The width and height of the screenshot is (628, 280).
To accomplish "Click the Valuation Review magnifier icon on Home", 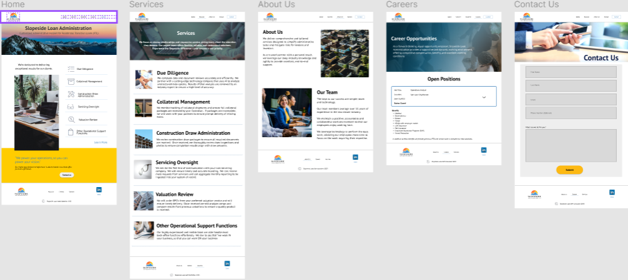I will point(69,118).
